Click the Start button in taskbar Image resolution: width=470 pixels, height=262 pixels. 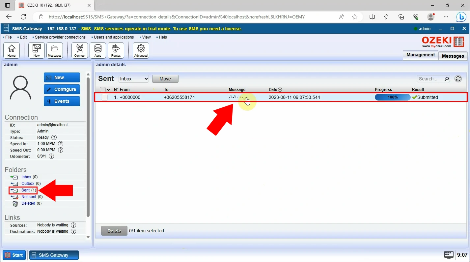(x=14, y=255)
